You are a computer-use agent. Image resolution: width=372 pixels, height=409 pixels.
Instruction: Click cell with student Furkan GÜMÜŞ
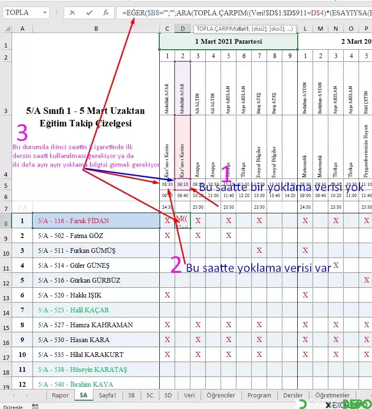(96, 251)
